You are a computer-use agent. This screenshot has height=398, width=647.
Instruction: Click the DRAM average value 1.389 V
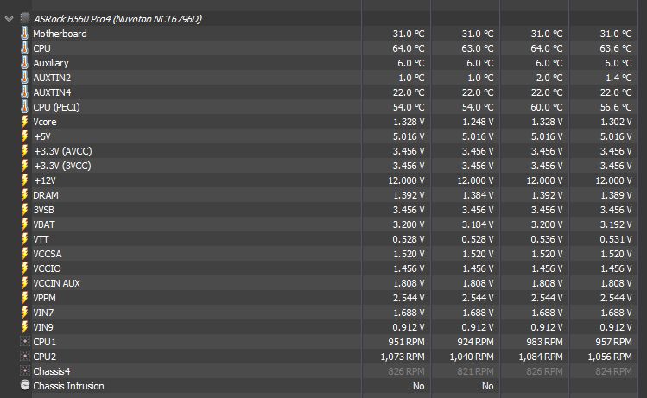coord(616,195)
